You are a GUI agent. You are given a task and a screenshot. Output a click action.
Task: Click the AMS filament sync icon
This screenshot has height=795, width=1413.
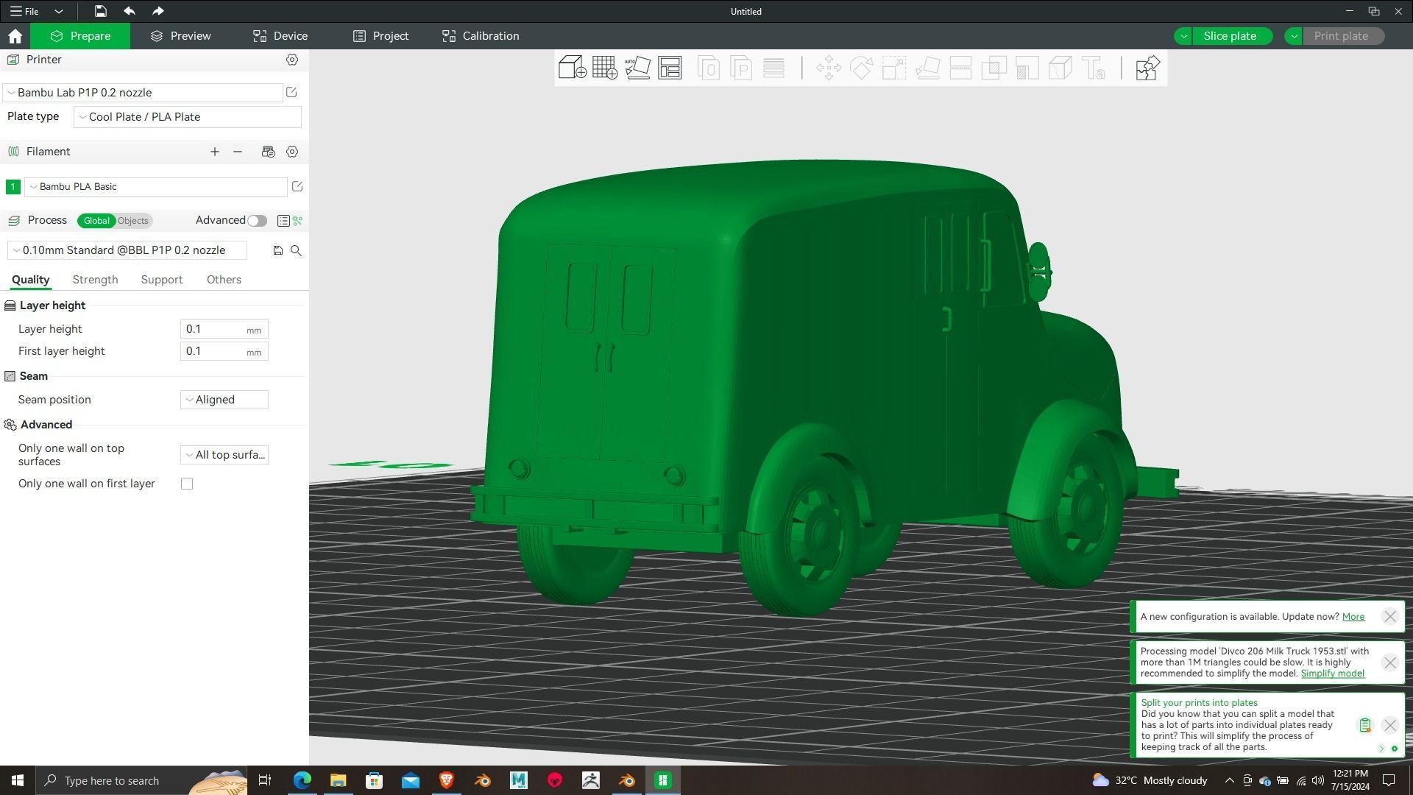tap(268, 152)
